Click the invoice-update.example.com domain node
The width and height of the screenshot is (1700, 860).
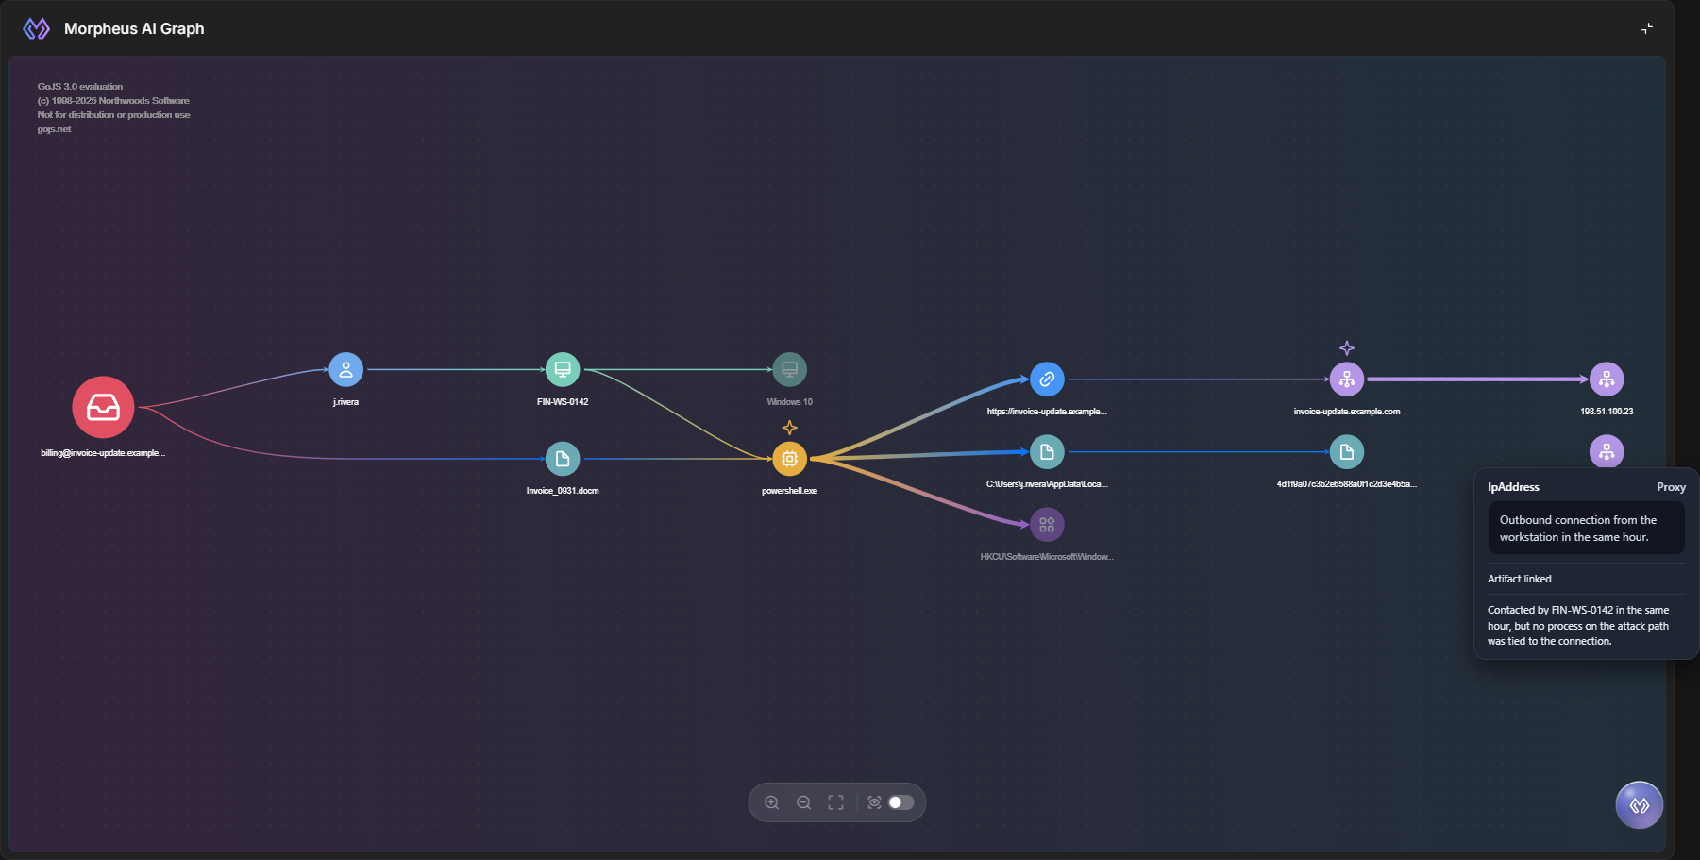pyautogui.click(x=1347, y=379)
